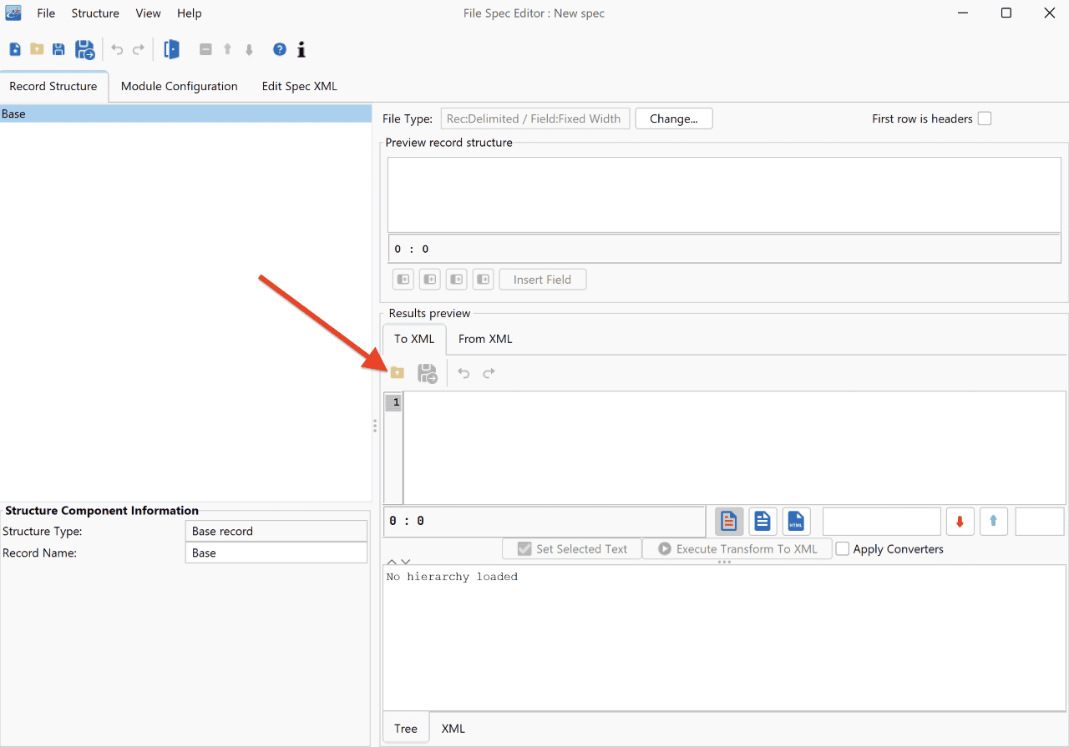Load a file in the To XML tab toolbar
The height and width of the screenshot is (747, 1069).
398,373
